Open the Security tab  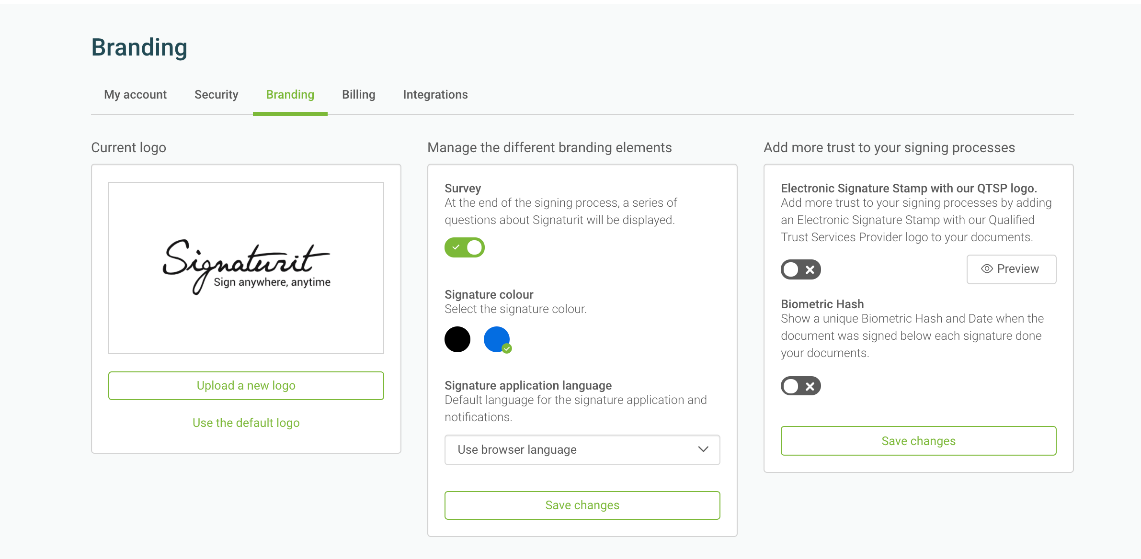point(217,95)
